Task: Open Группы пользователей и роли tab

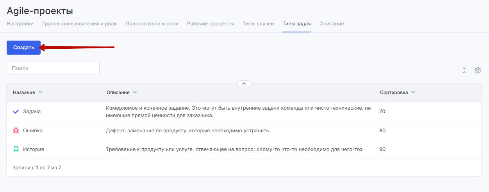Action: pos(79,24)
